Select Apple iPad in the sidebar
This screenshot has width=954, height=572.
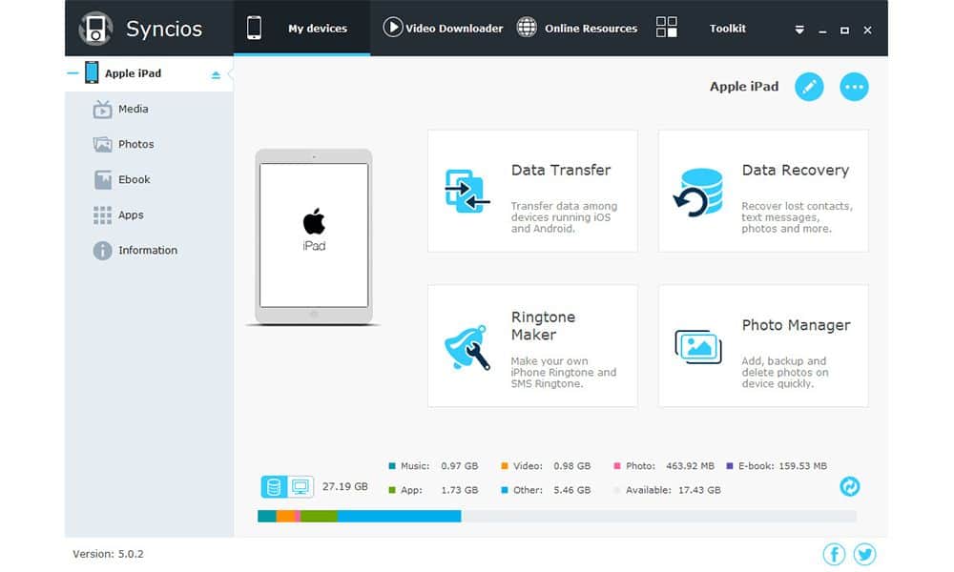tap(149, 73)
